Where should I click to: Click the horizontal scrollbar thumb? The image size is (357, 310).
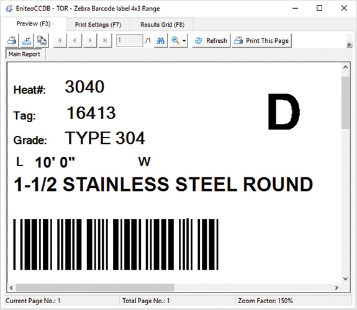(95, 288)
